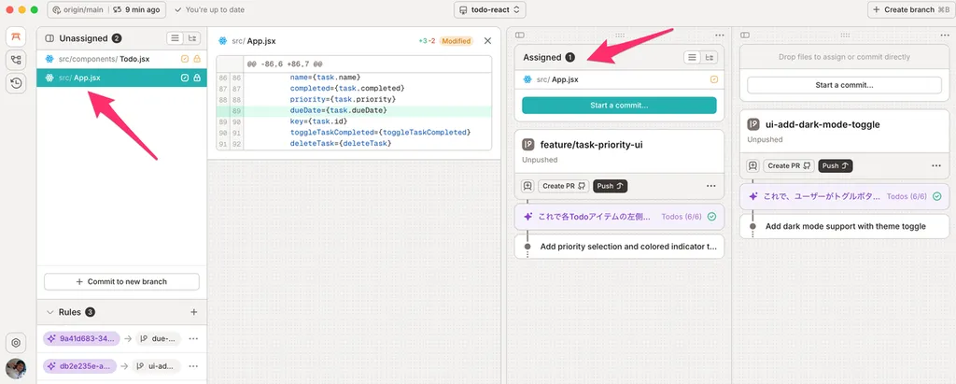
Task: Open more options for ui-add-dark-mode-toggle branch
Action: click(935, 165)
